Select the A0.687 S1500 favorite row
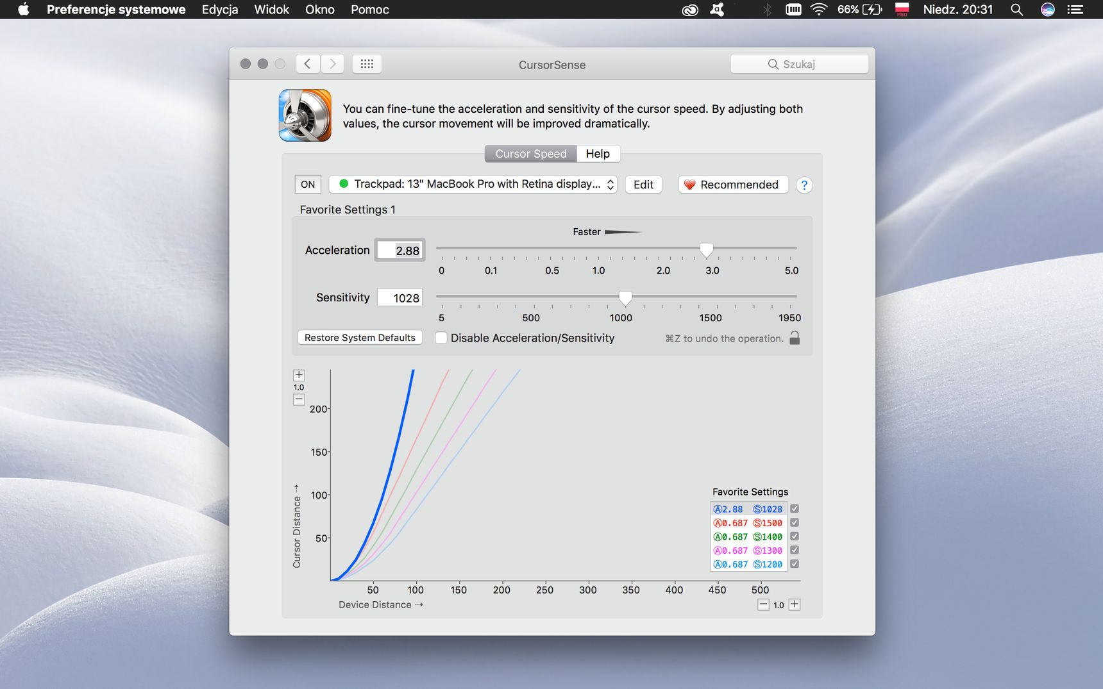Viewport: 1103px width, 689px height. click(748, 523)
